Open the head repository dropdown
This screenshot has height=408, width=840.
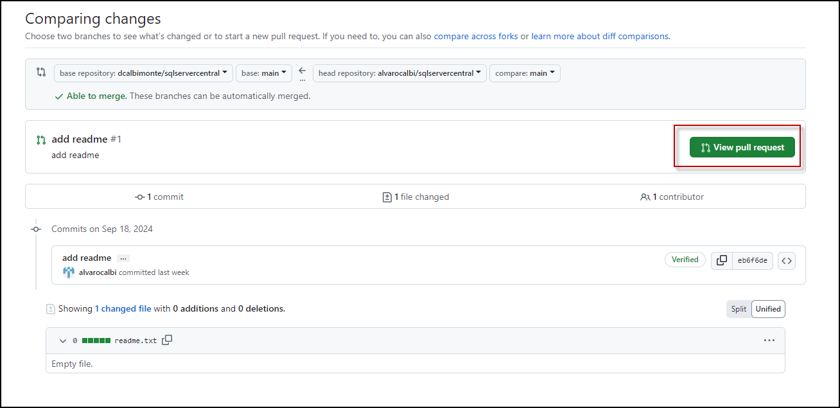[x=399, y=73]
